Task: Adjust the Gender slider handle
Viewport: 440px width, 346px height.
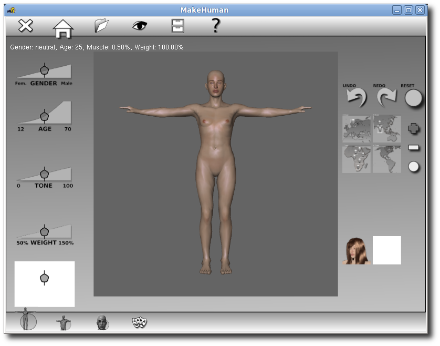Action: click(44, 70)
